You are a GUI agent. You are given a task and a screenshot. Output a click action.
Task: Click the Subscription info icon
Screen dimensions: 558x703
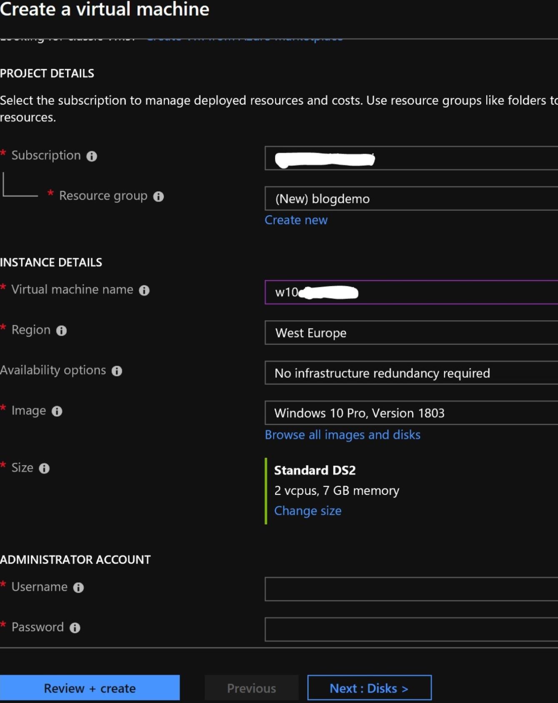92,156
